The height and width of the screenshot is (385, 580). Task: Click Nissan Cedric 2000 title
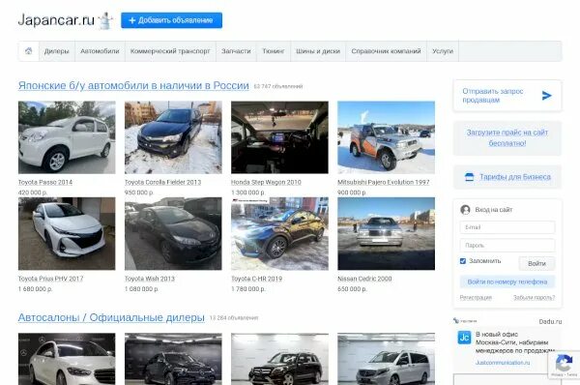tap(364, 279)
